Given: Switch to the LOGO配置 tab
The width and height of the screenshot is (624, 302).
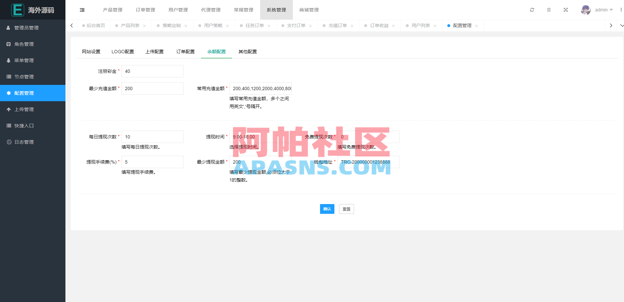Looking at the screenshot, I should [x=123, y=51].
